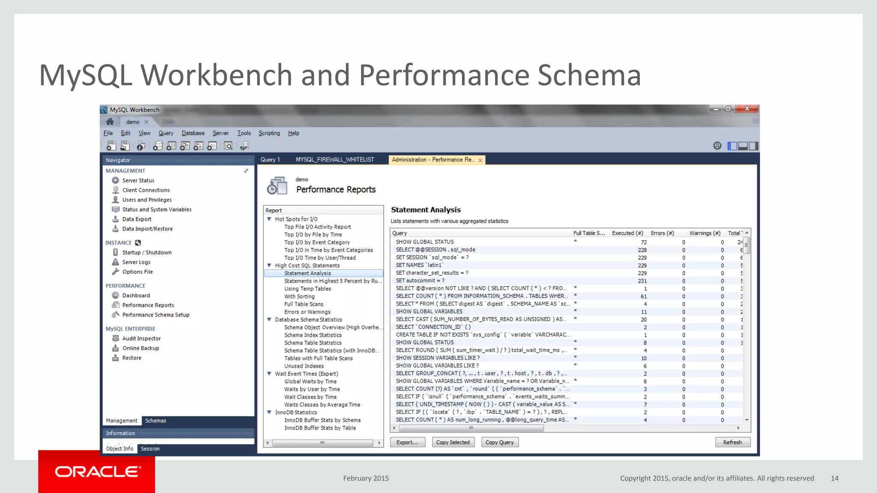877x493 pixels.
Task: Go to the home screen icon
Action: pos(110,122)
